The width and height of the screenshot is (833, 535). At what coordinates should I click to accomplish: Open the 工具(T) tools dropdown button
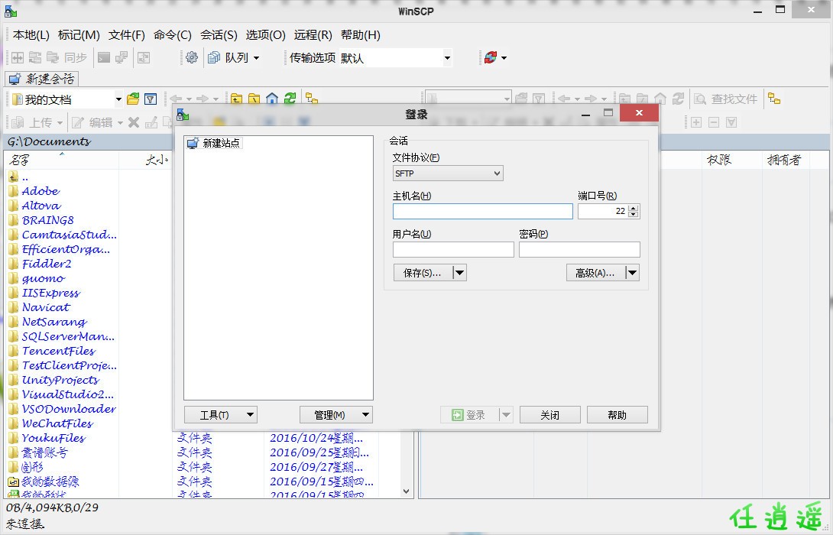(220, 414)
